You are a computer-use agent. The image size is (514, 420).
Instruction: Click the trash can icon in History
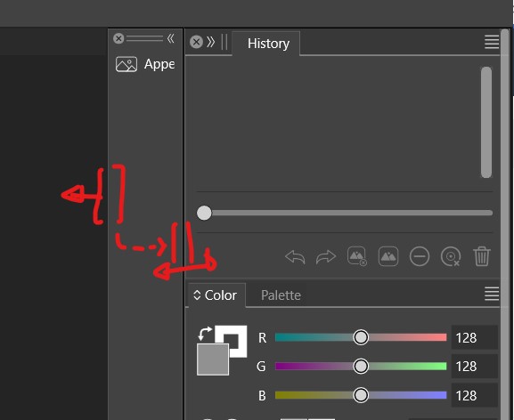[x=482, y=256]
